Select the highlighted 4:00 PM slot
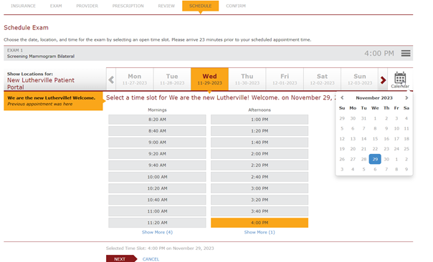Viewport: 433px width, 262px height. pyautogui.click(x=260, y=223)
